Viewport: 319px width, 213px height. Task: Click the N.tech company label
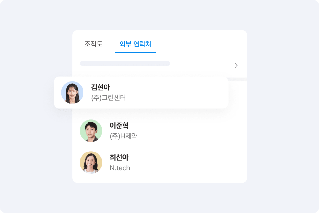click(120, 168)
